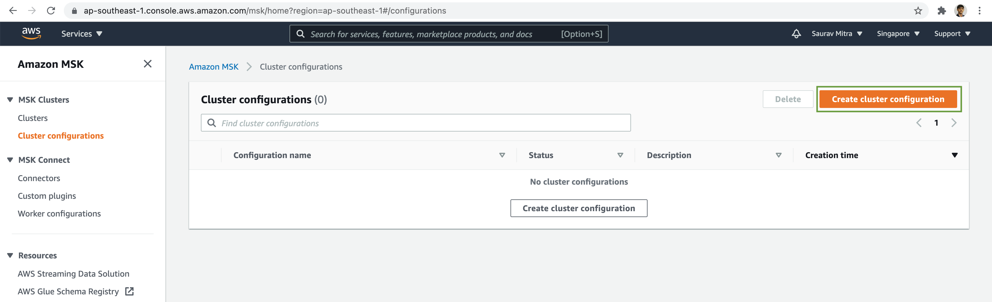Open the Chrome profile avatar
This screenshot has width=992, height=302.
[960, 11]
